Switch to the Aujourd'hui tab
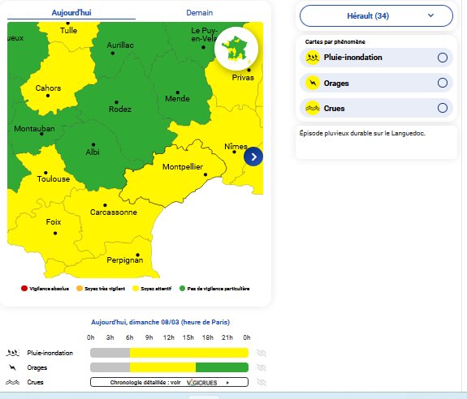This screenshot has height=399, width=467. (71, 13)
